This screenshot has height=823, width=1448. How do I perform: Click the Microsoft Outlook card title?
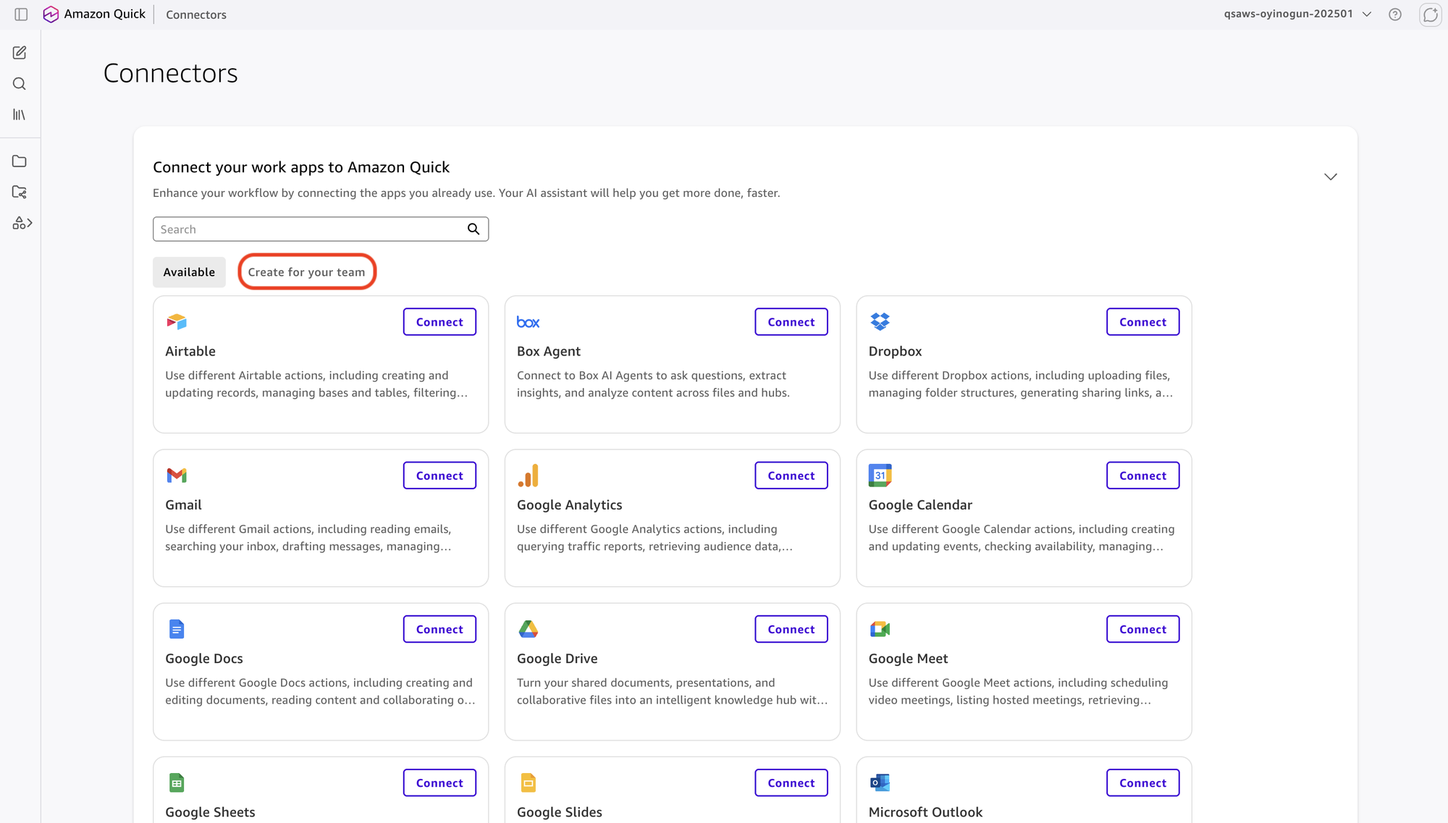(925, 811)
